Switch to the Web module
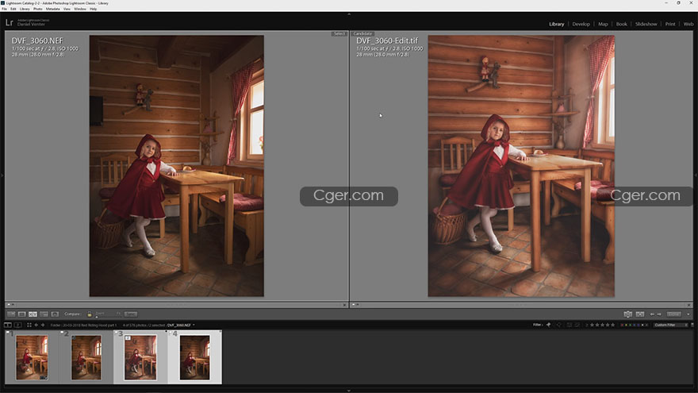 688,24
